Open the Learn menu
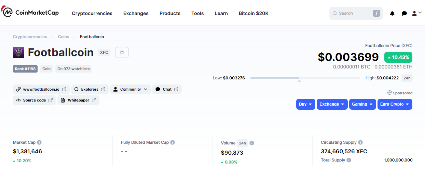 click(221, 13)
